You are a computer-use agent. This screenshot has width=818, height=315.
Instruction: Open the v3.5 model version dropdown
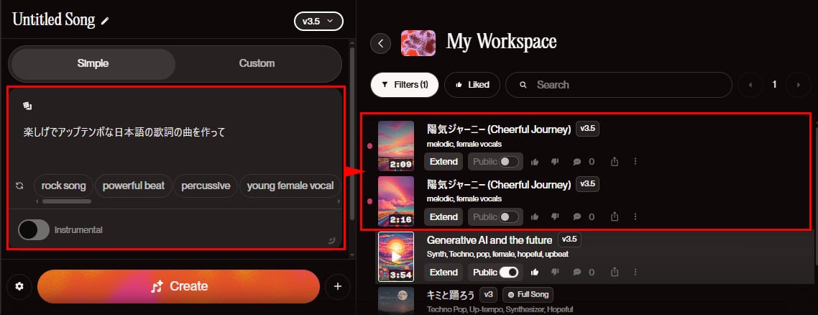pyautogui.click(x=318, y=22)
